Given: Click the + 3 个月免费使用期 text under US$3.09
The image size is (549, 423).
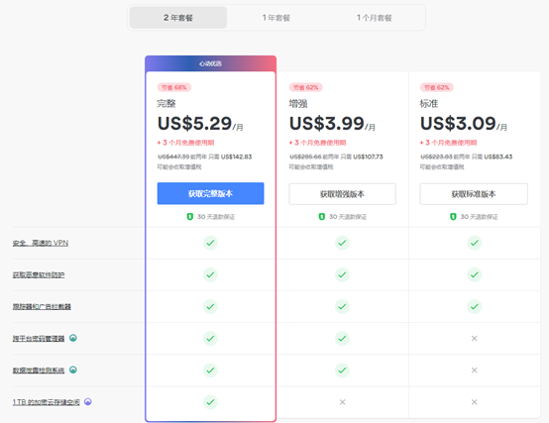Looking at the screenshot, I should point(448,143).
